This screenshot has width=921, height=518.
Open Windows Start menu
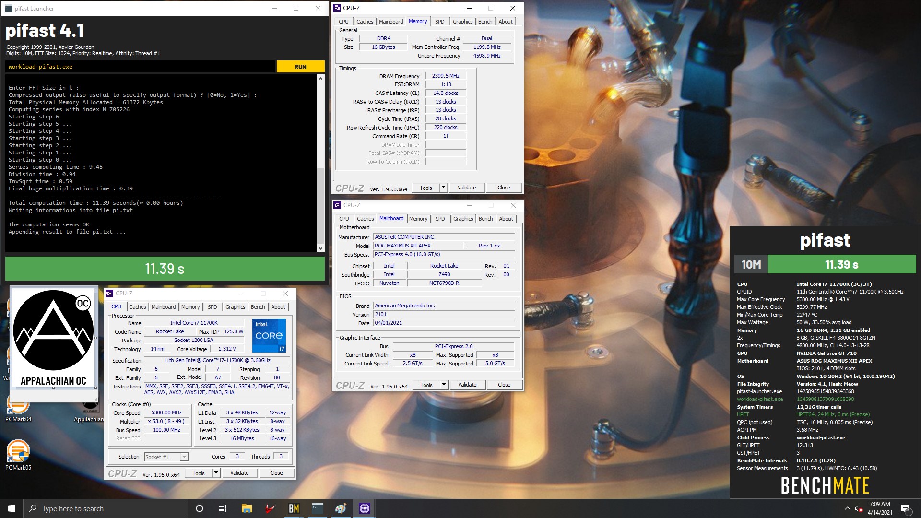tap(12, 508)
